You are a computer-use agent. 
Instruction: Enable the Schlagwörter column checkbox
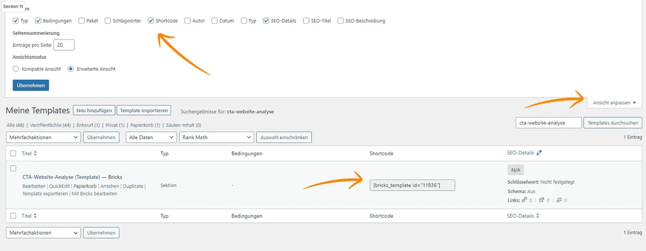click(x=108, y=21)
